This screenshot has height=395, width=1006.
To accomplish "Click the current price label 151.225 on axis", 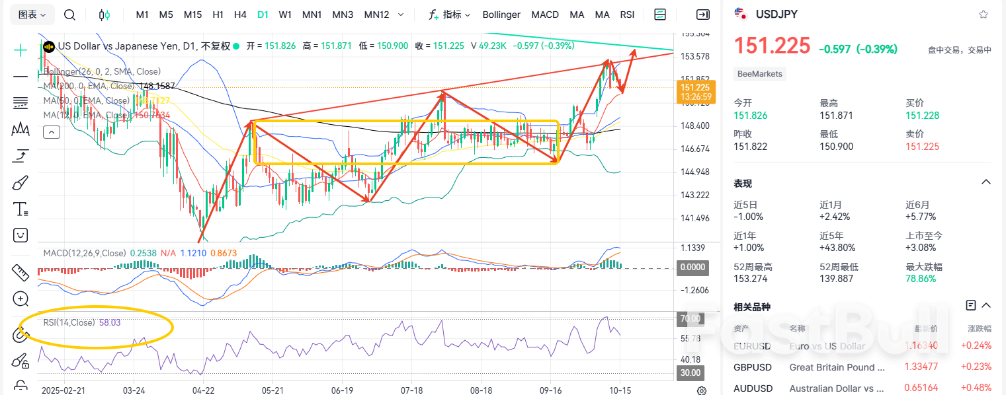I will point(694,87).
